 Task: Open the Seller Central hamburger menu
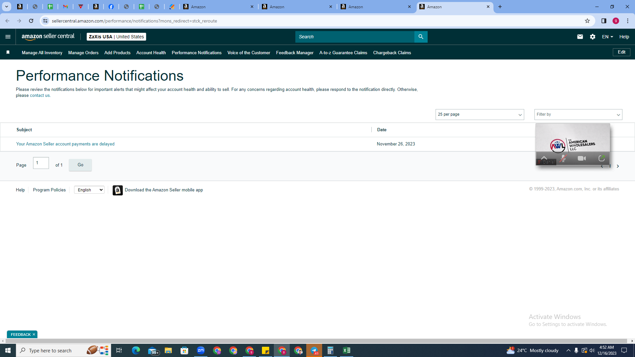tap(8, 37)
